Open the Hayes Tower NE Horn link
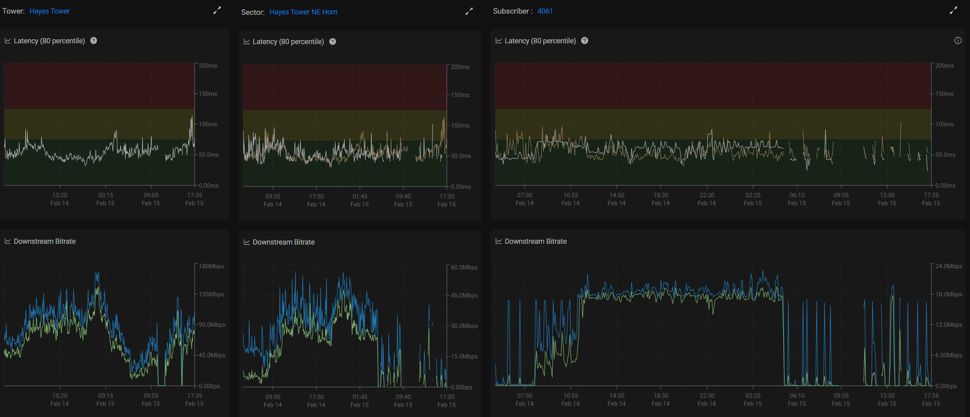The image size is (970, 417). coord(303,12)
